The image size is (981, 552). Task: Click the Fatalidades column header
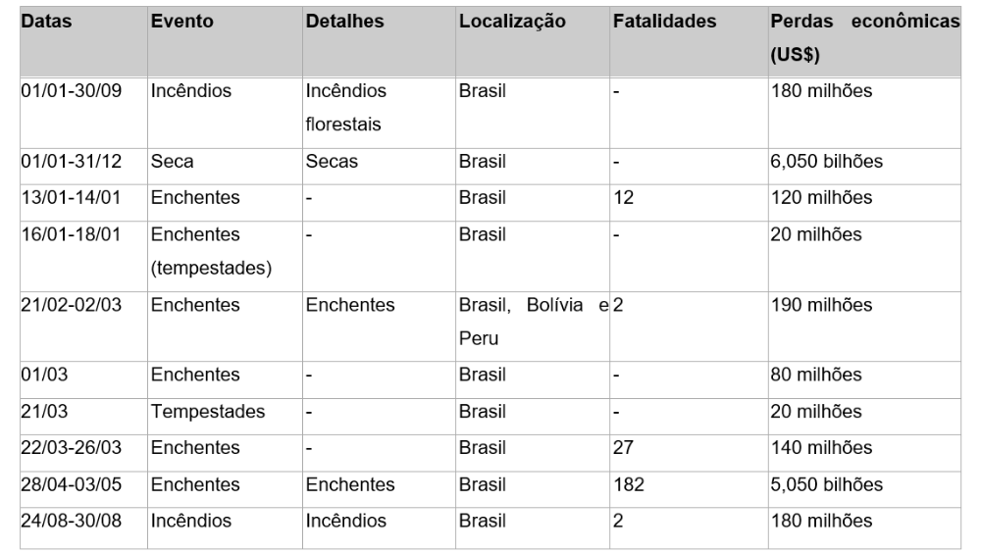coord(689,42)
